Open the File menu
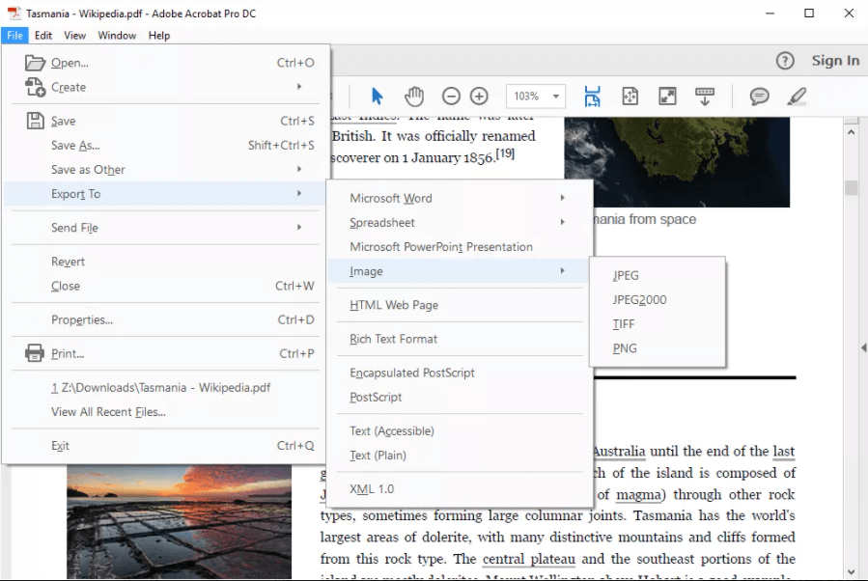Viewport: 868px width, 581px height. tap(14, 36)
